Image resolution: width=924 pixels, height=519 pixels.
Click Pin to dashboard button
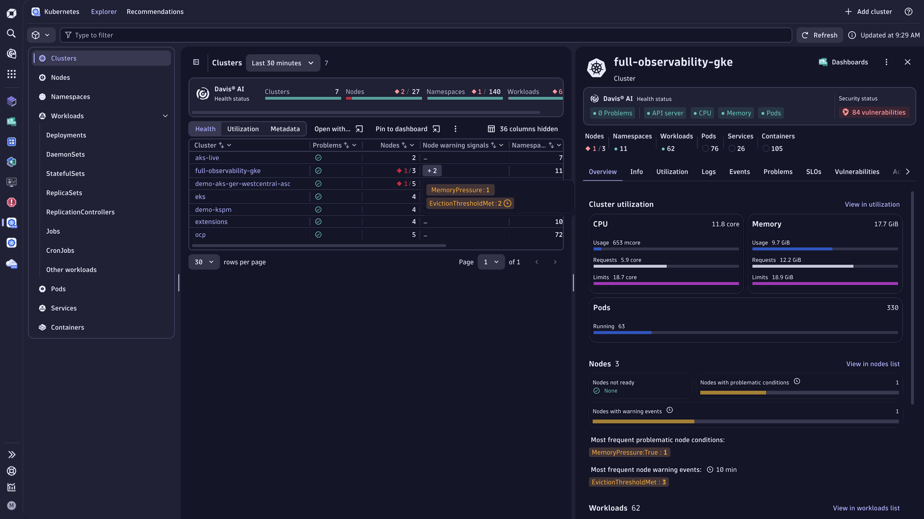408,129
